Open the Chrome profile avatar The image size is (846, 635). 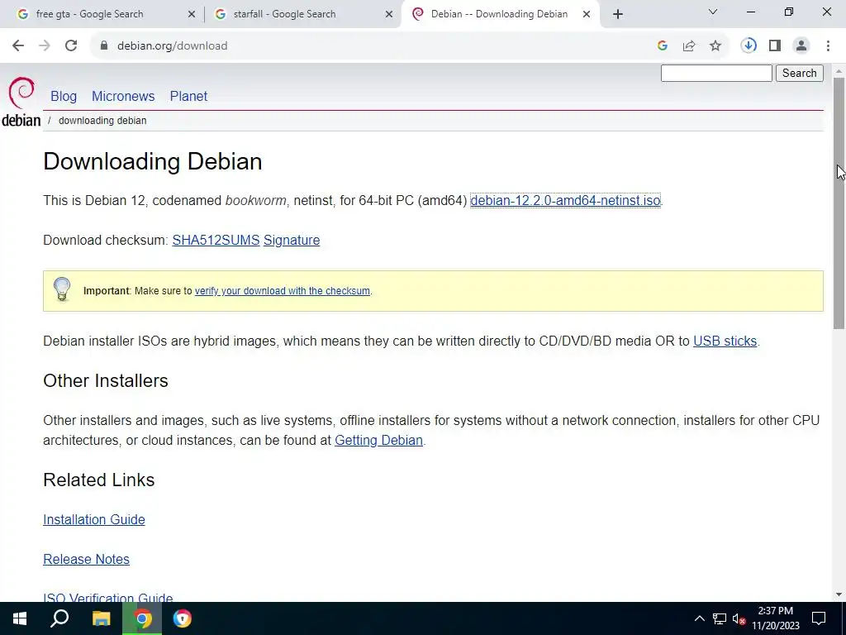coord(801,46)
